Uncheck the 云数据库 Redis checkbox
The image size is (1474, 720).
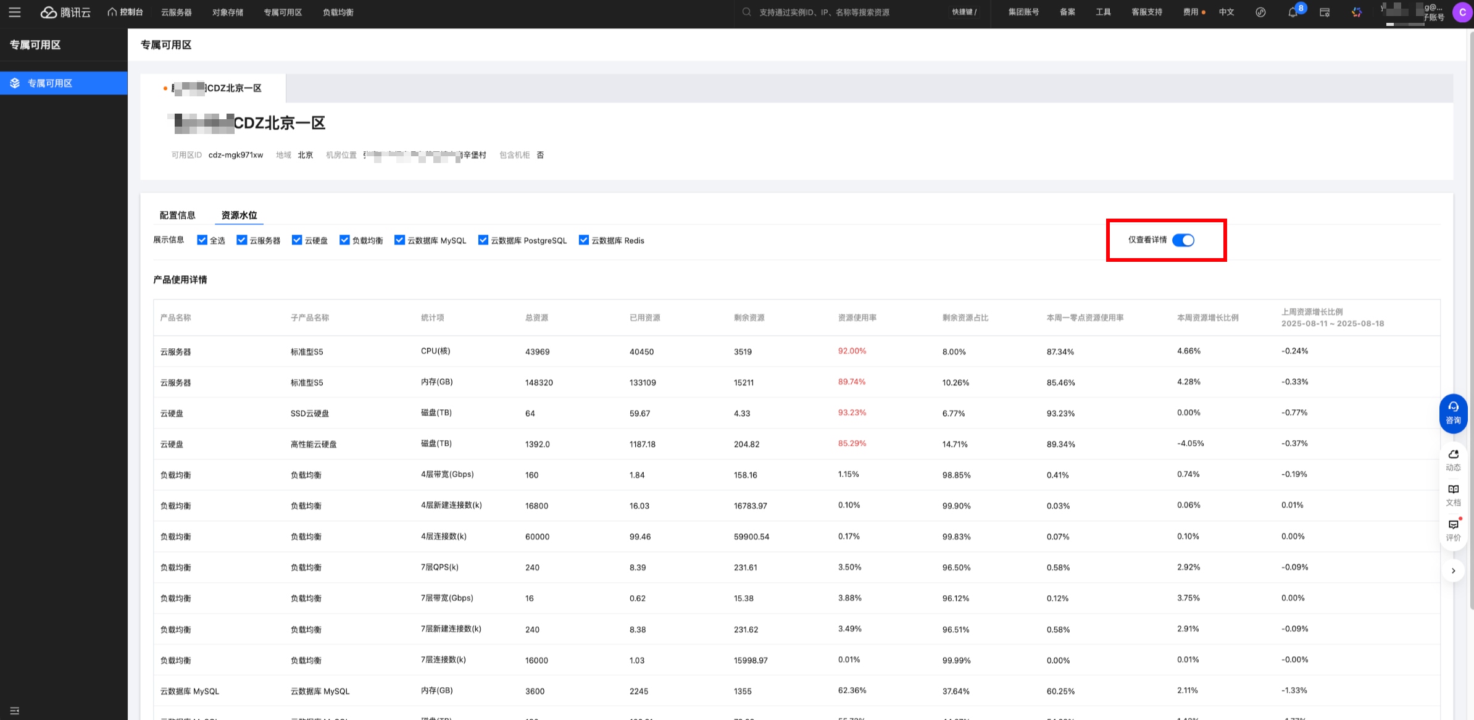coord(583,240)
